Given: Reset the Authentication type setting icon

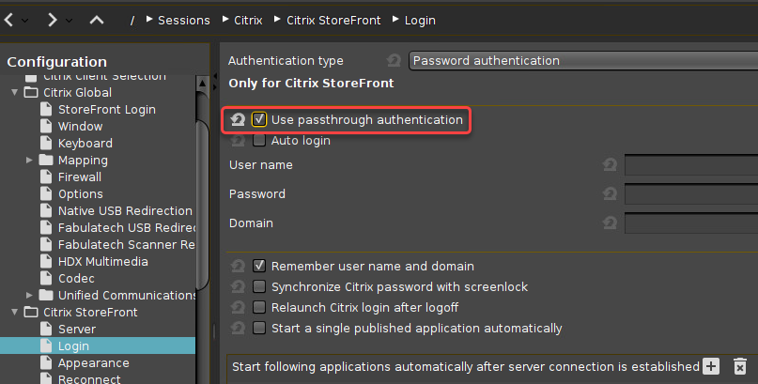Looking at the screenshot, I should [x=394, y=61].
